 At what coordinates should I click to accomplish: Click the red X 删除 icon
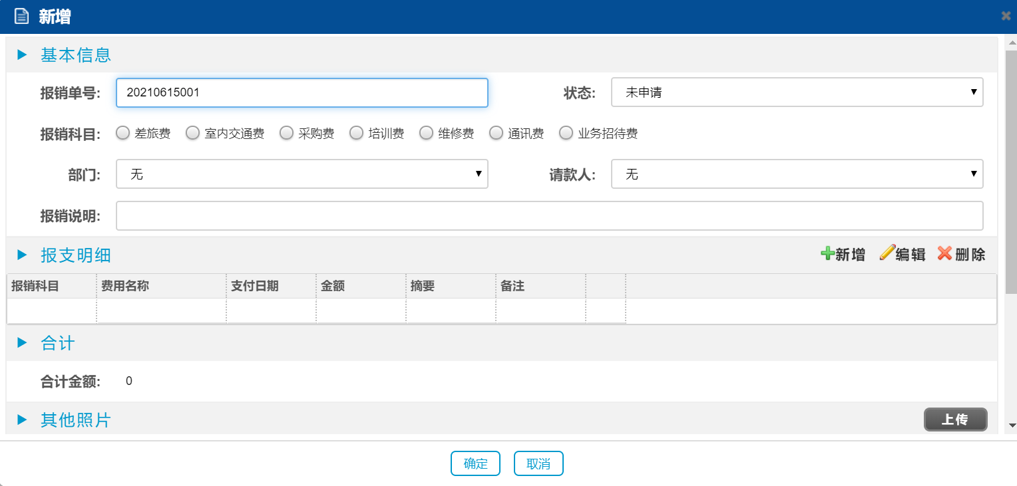944,253
